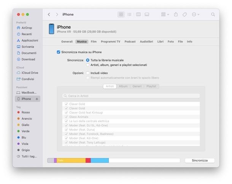The image size is (232, 184).
Task: Open the Programmi TV tab
Action: [111, 41]
